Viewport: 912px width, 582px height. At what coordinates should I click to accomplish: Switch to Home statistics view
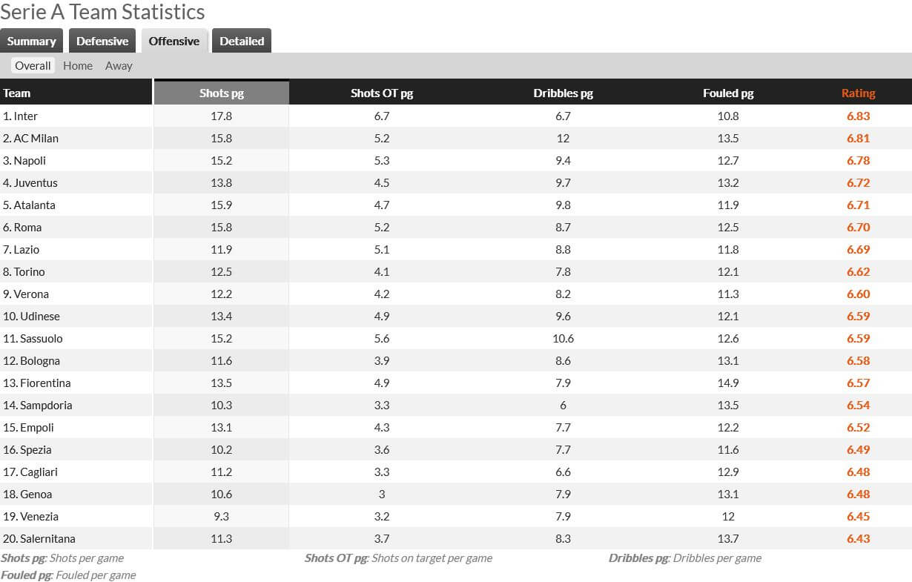tap(78, 66)
